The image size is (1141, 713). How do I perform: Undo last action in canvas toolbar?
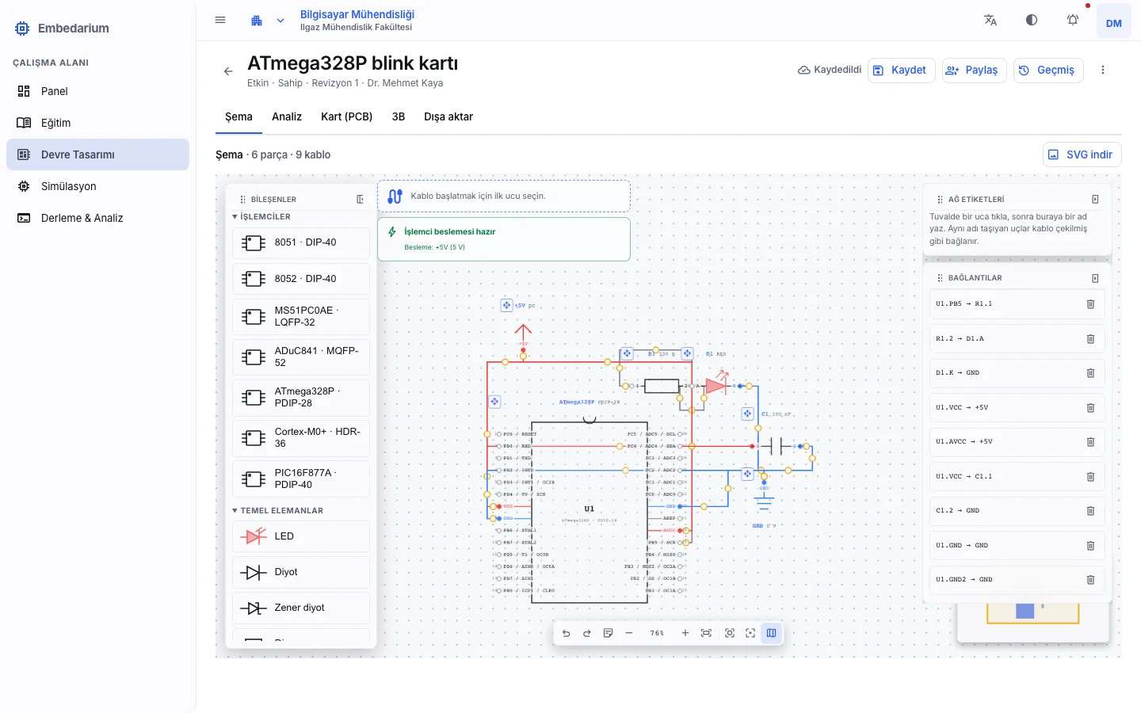coord(566,633)
